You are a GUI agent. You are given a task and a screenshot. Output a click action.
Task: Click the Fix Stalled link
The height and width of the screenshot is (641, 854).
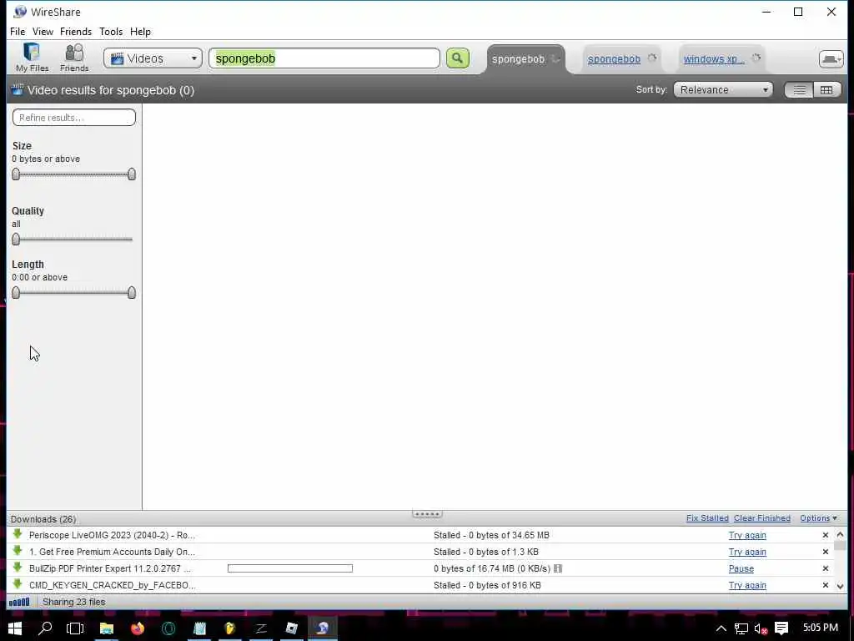[707, 518]
